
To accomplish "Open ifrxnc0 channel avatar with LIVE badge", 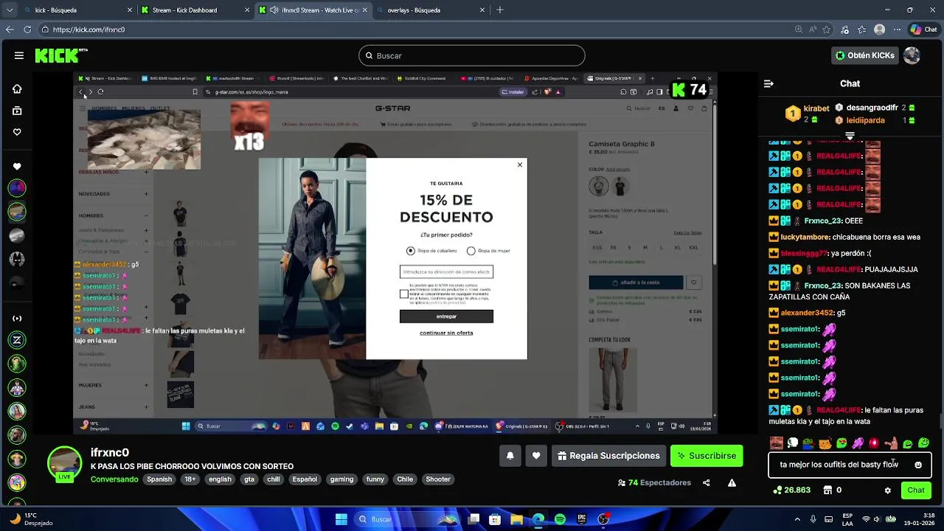I will point(64,462).
